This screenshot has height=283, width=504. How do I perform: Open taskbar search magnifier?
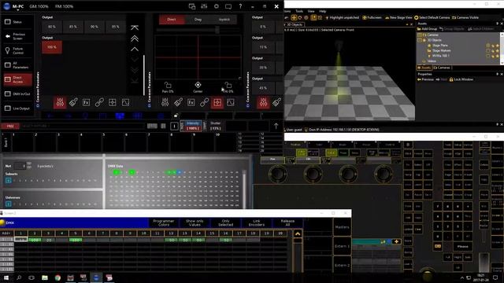coord(19,277)
